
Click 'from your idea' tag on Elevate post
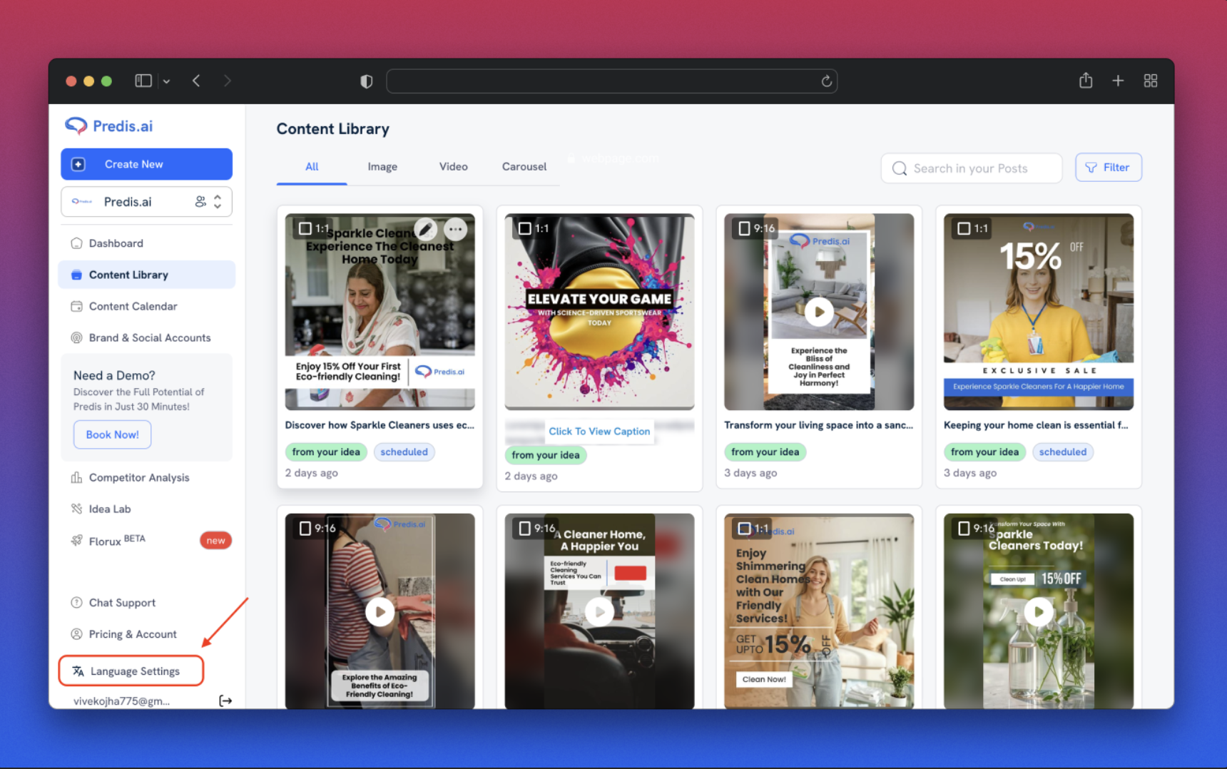(546, 455)
